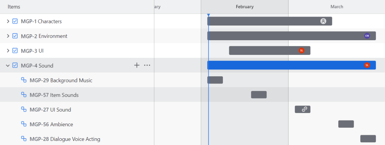The image size is (385, 145).
Task: Click the plus icon on MGP-4 Sound row
Action: tap(137, 65)
